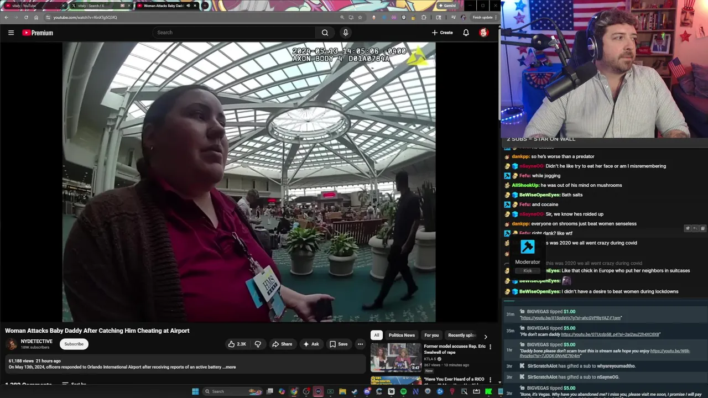Switch to the vitaly YouTube tab

(33, 6)
